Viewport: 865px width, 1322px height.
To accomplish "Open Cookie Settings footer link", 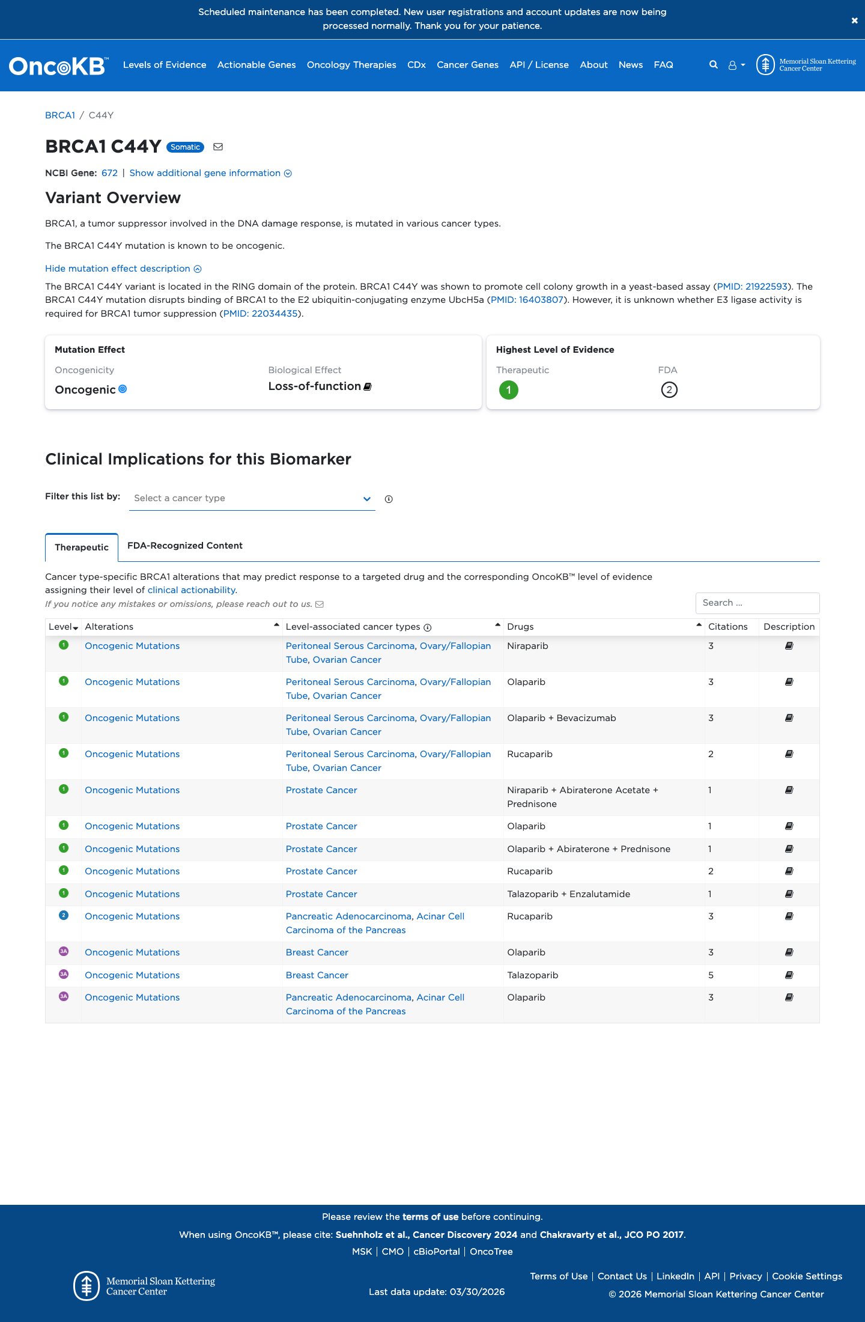I will coord(807,1276).
